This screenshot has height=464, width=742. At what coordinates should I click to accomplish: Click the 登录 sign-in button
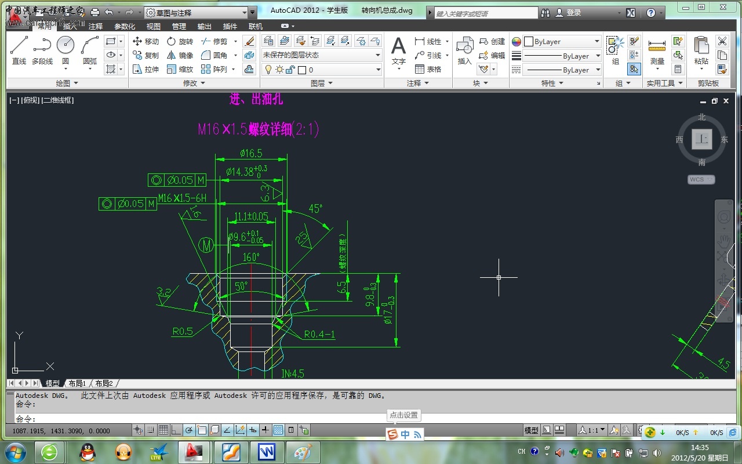pos(568,12)
